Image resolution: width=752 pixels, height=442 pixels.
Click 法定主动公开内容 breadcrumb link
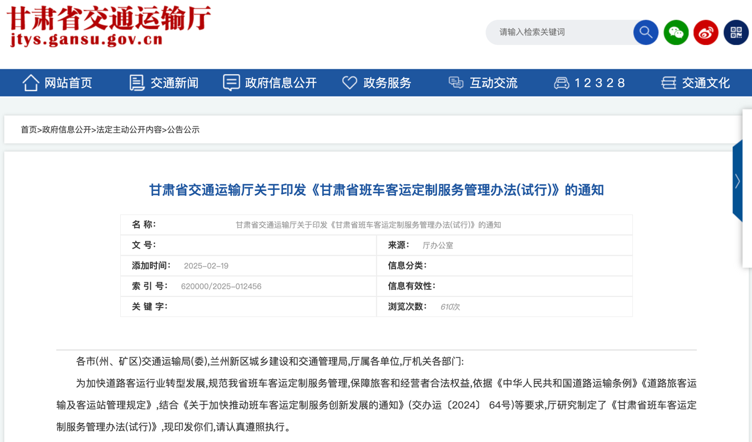[x=129, y=130]
